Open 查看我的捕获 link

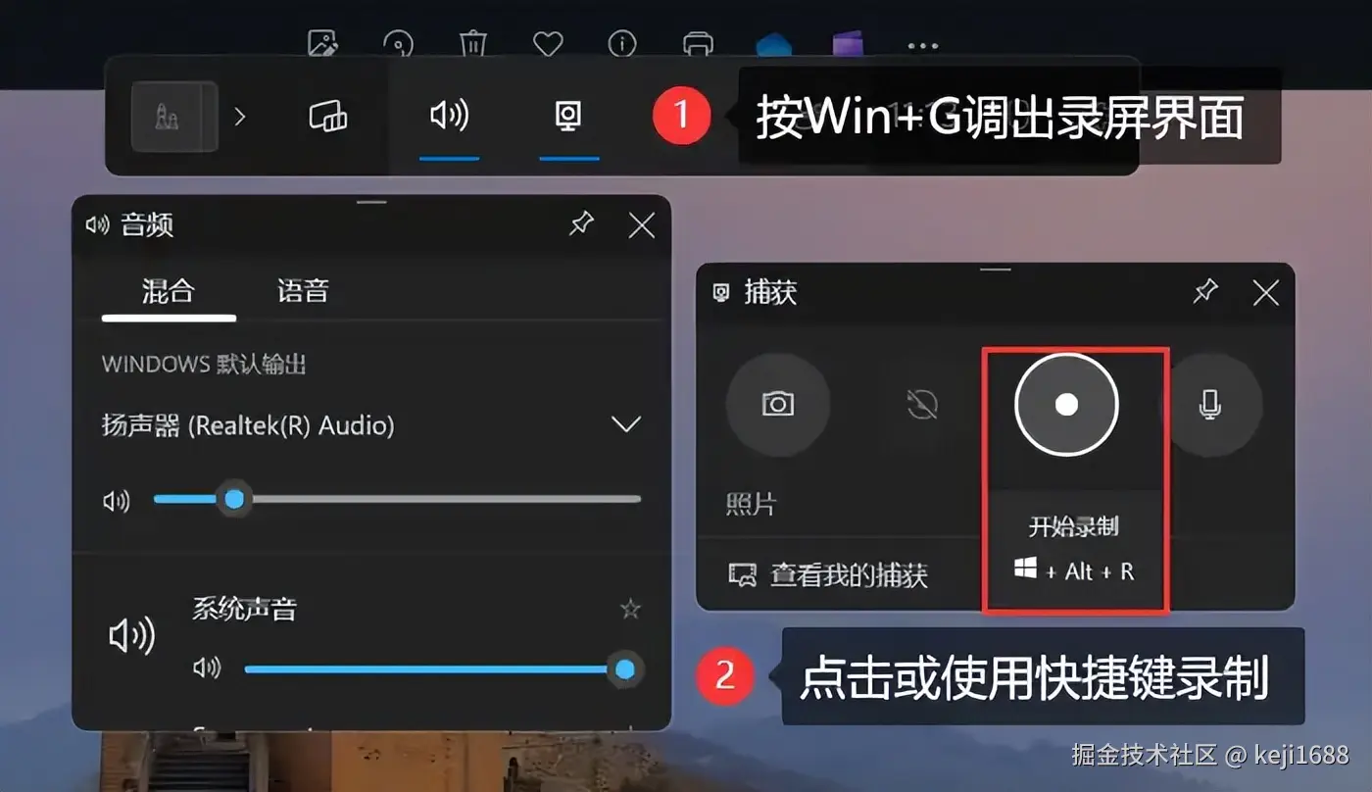click(x=829, y=574)
